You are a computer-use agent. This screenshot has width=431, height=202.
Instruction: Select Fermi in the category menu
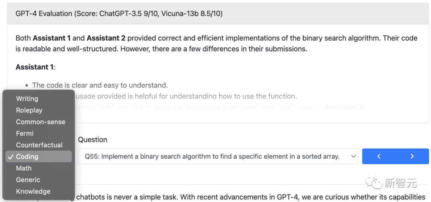click(25, 133)
